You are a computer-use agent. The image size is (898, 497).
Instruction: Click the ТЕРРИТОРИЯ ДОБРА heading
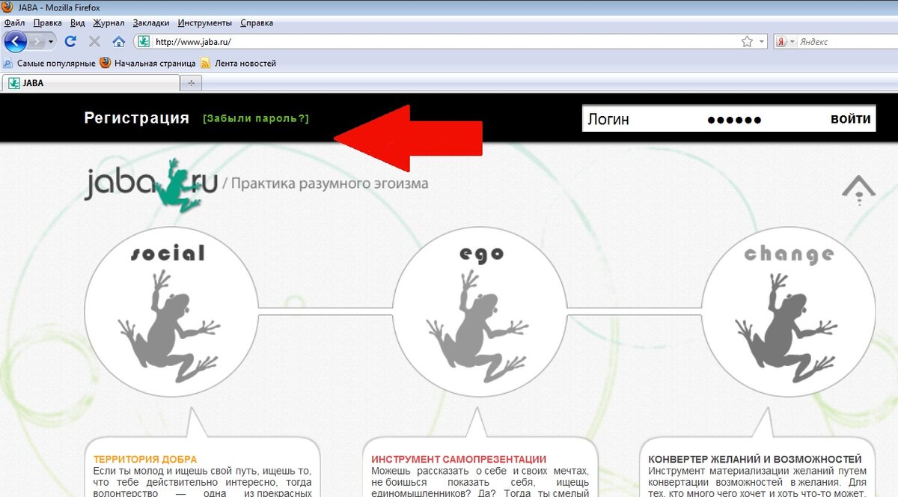coord(145,459)
